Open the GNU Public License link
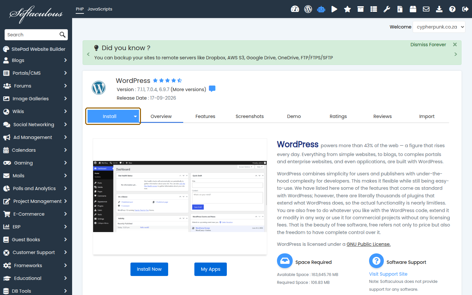 click(x=368, y=244)
